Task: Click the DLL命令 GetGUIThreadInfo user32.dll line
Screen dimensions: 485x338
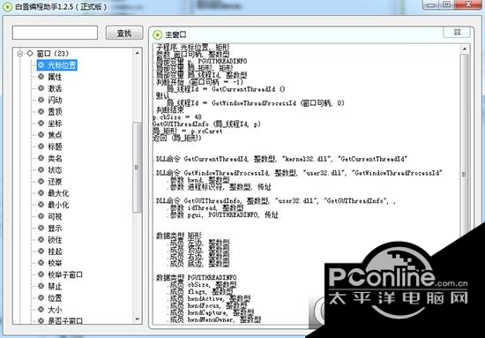Action: click(276, 201)
